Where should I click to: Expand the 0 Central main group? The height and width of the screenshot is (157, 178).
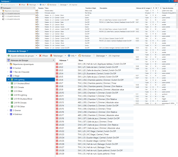[8, 68]
